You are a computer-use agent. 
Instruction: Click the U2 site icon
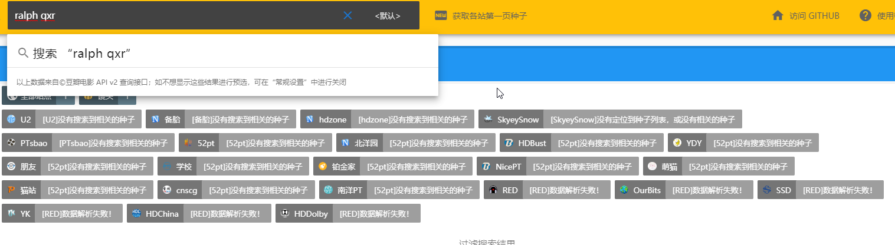click(x=11, y=120)
